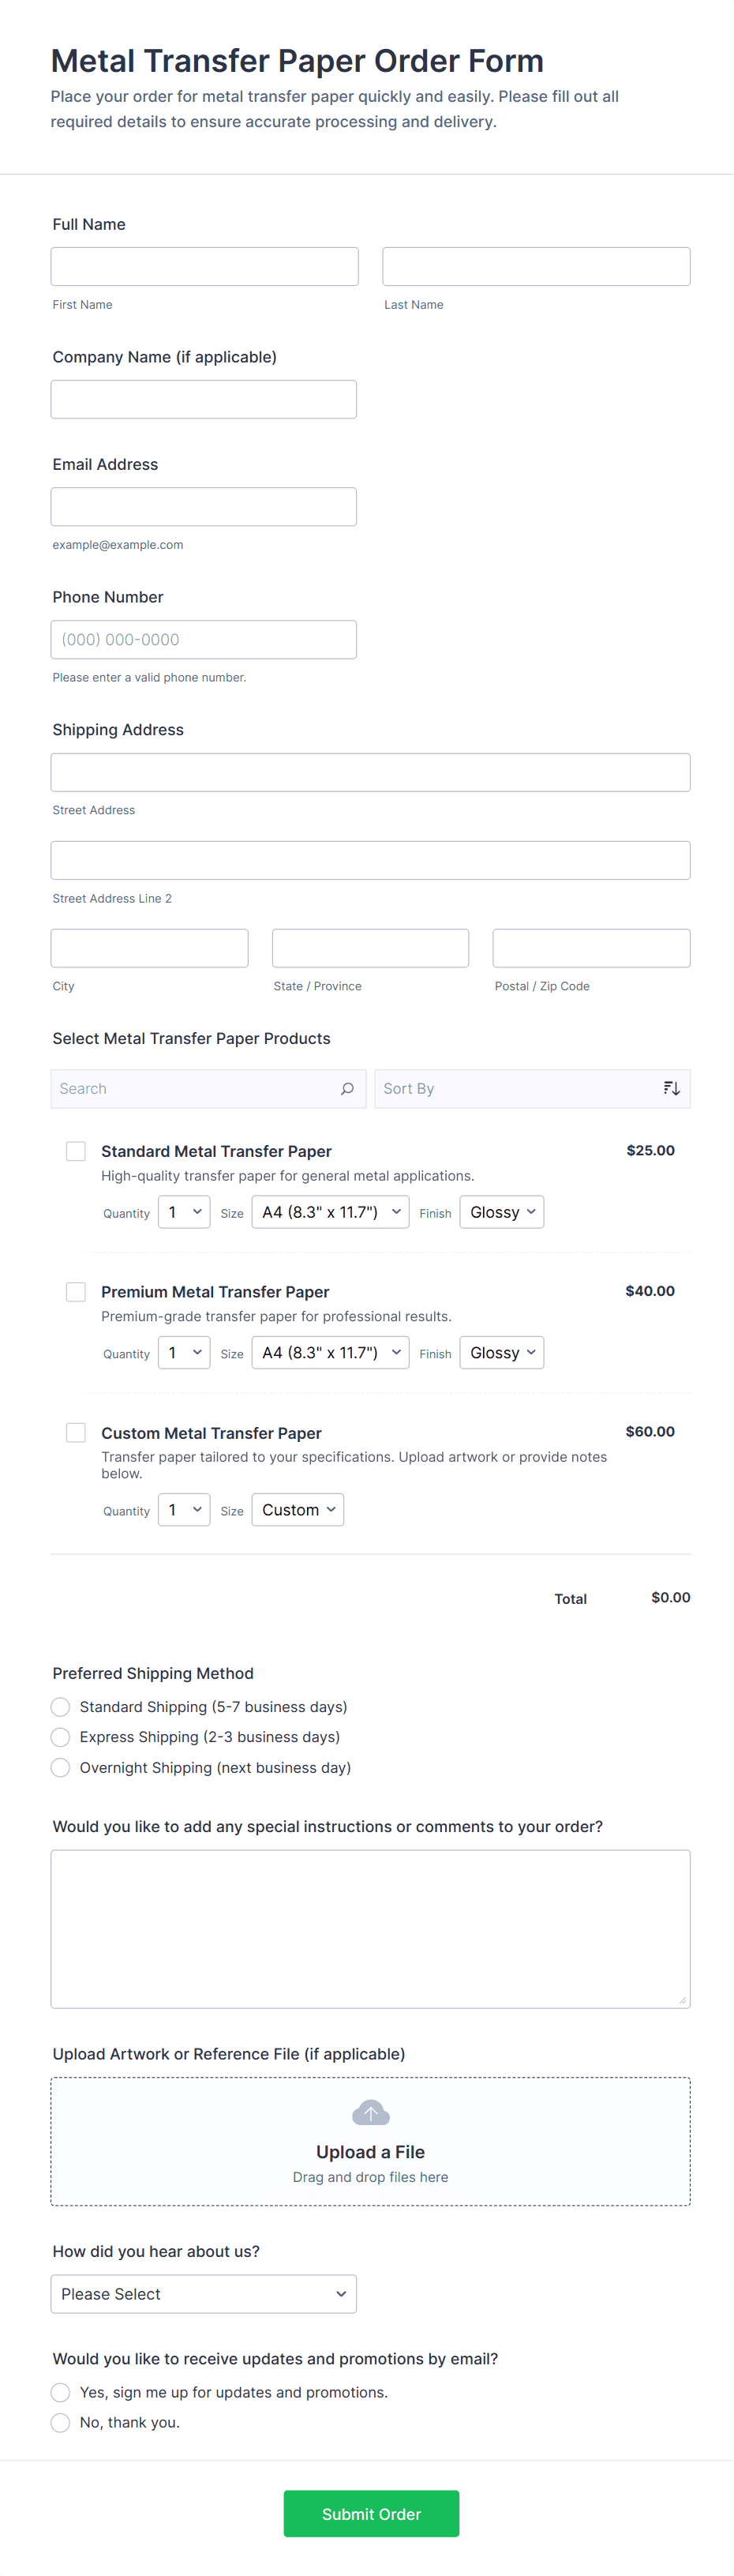The width and height of the screenshot is (734, 2576).
Task: Open Premium paper Finish dropdown
Action: coord(501,1353)
